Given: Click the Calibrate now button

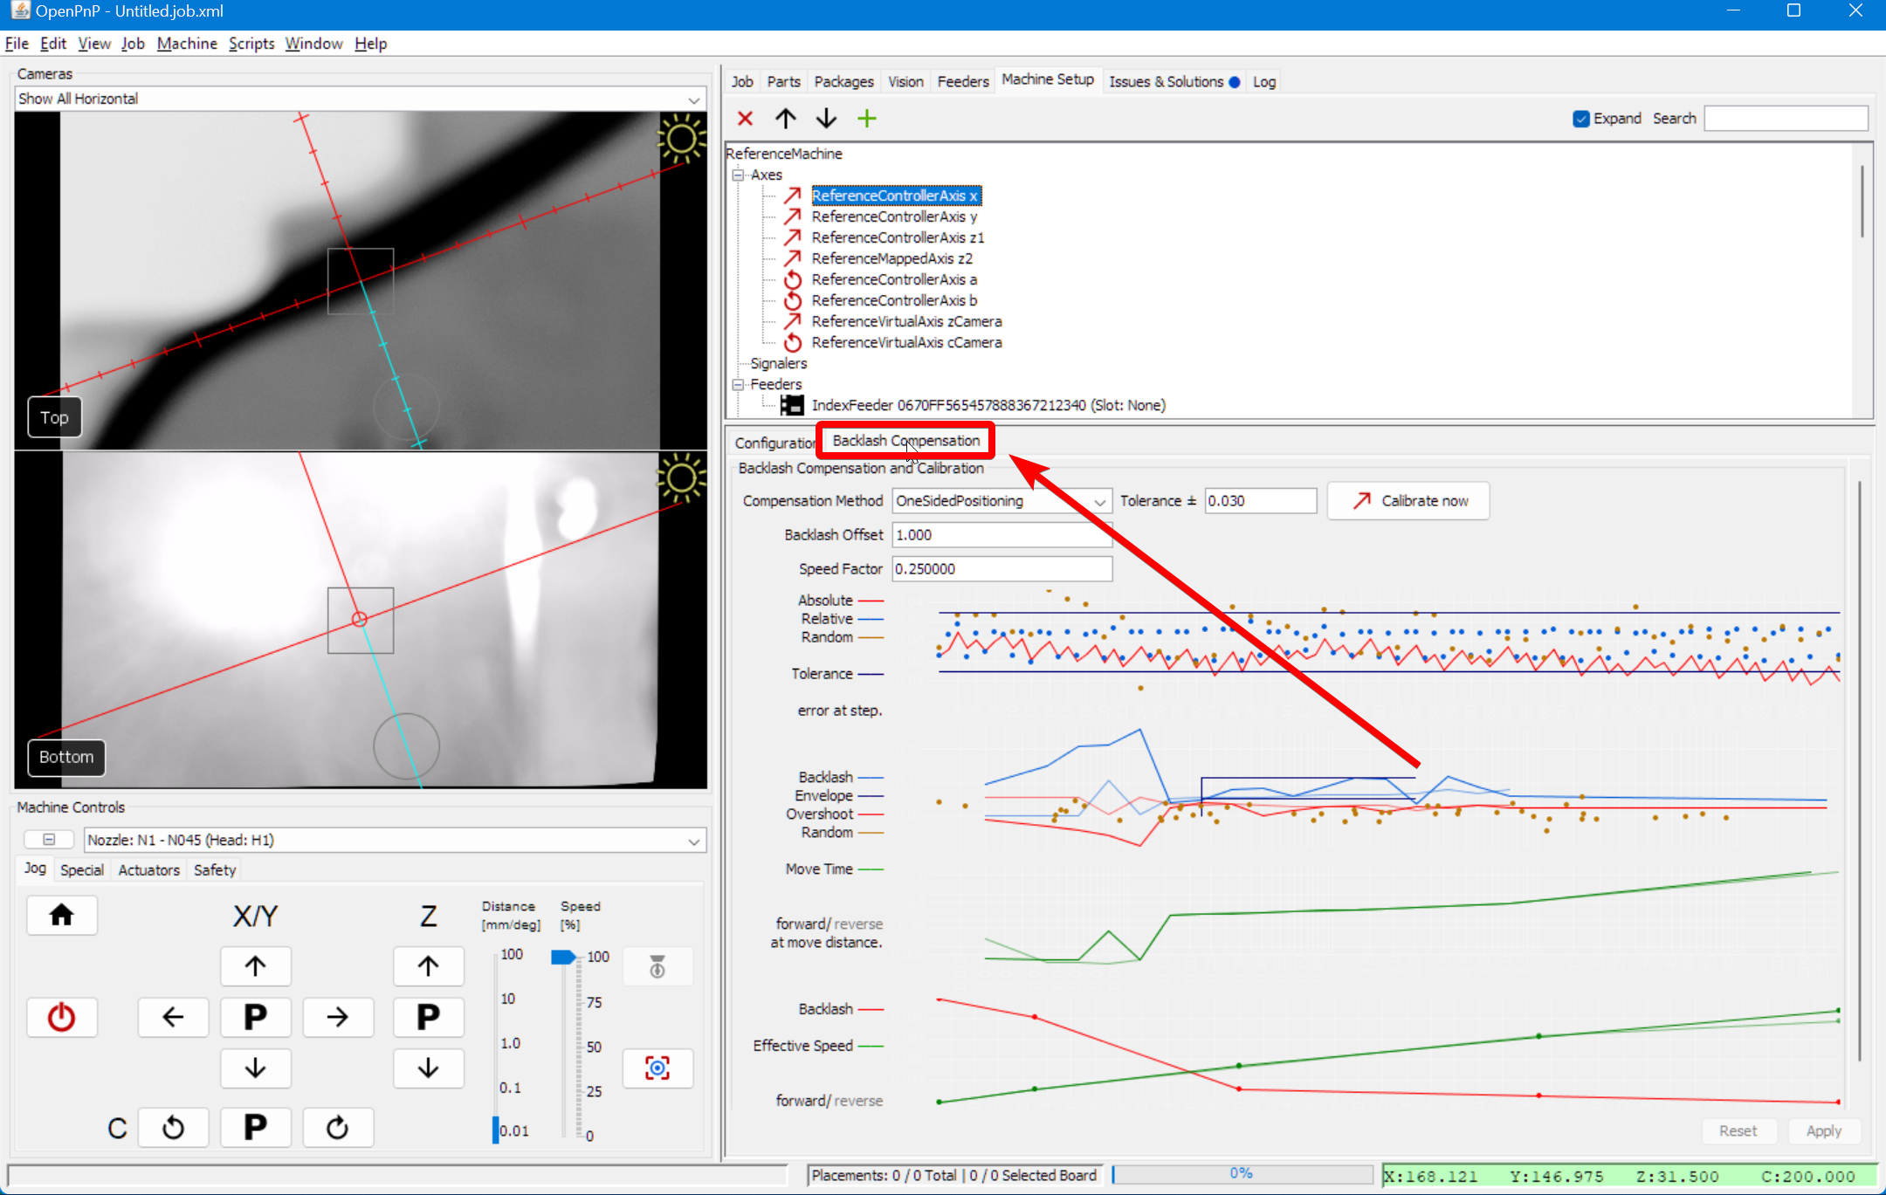Looking at the screenshot, I should coord(1408,501).
